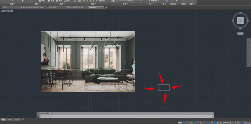Screen dimensions: 251x124
Task: Toggle snap mode in status bar
Action: click(186, 123)
